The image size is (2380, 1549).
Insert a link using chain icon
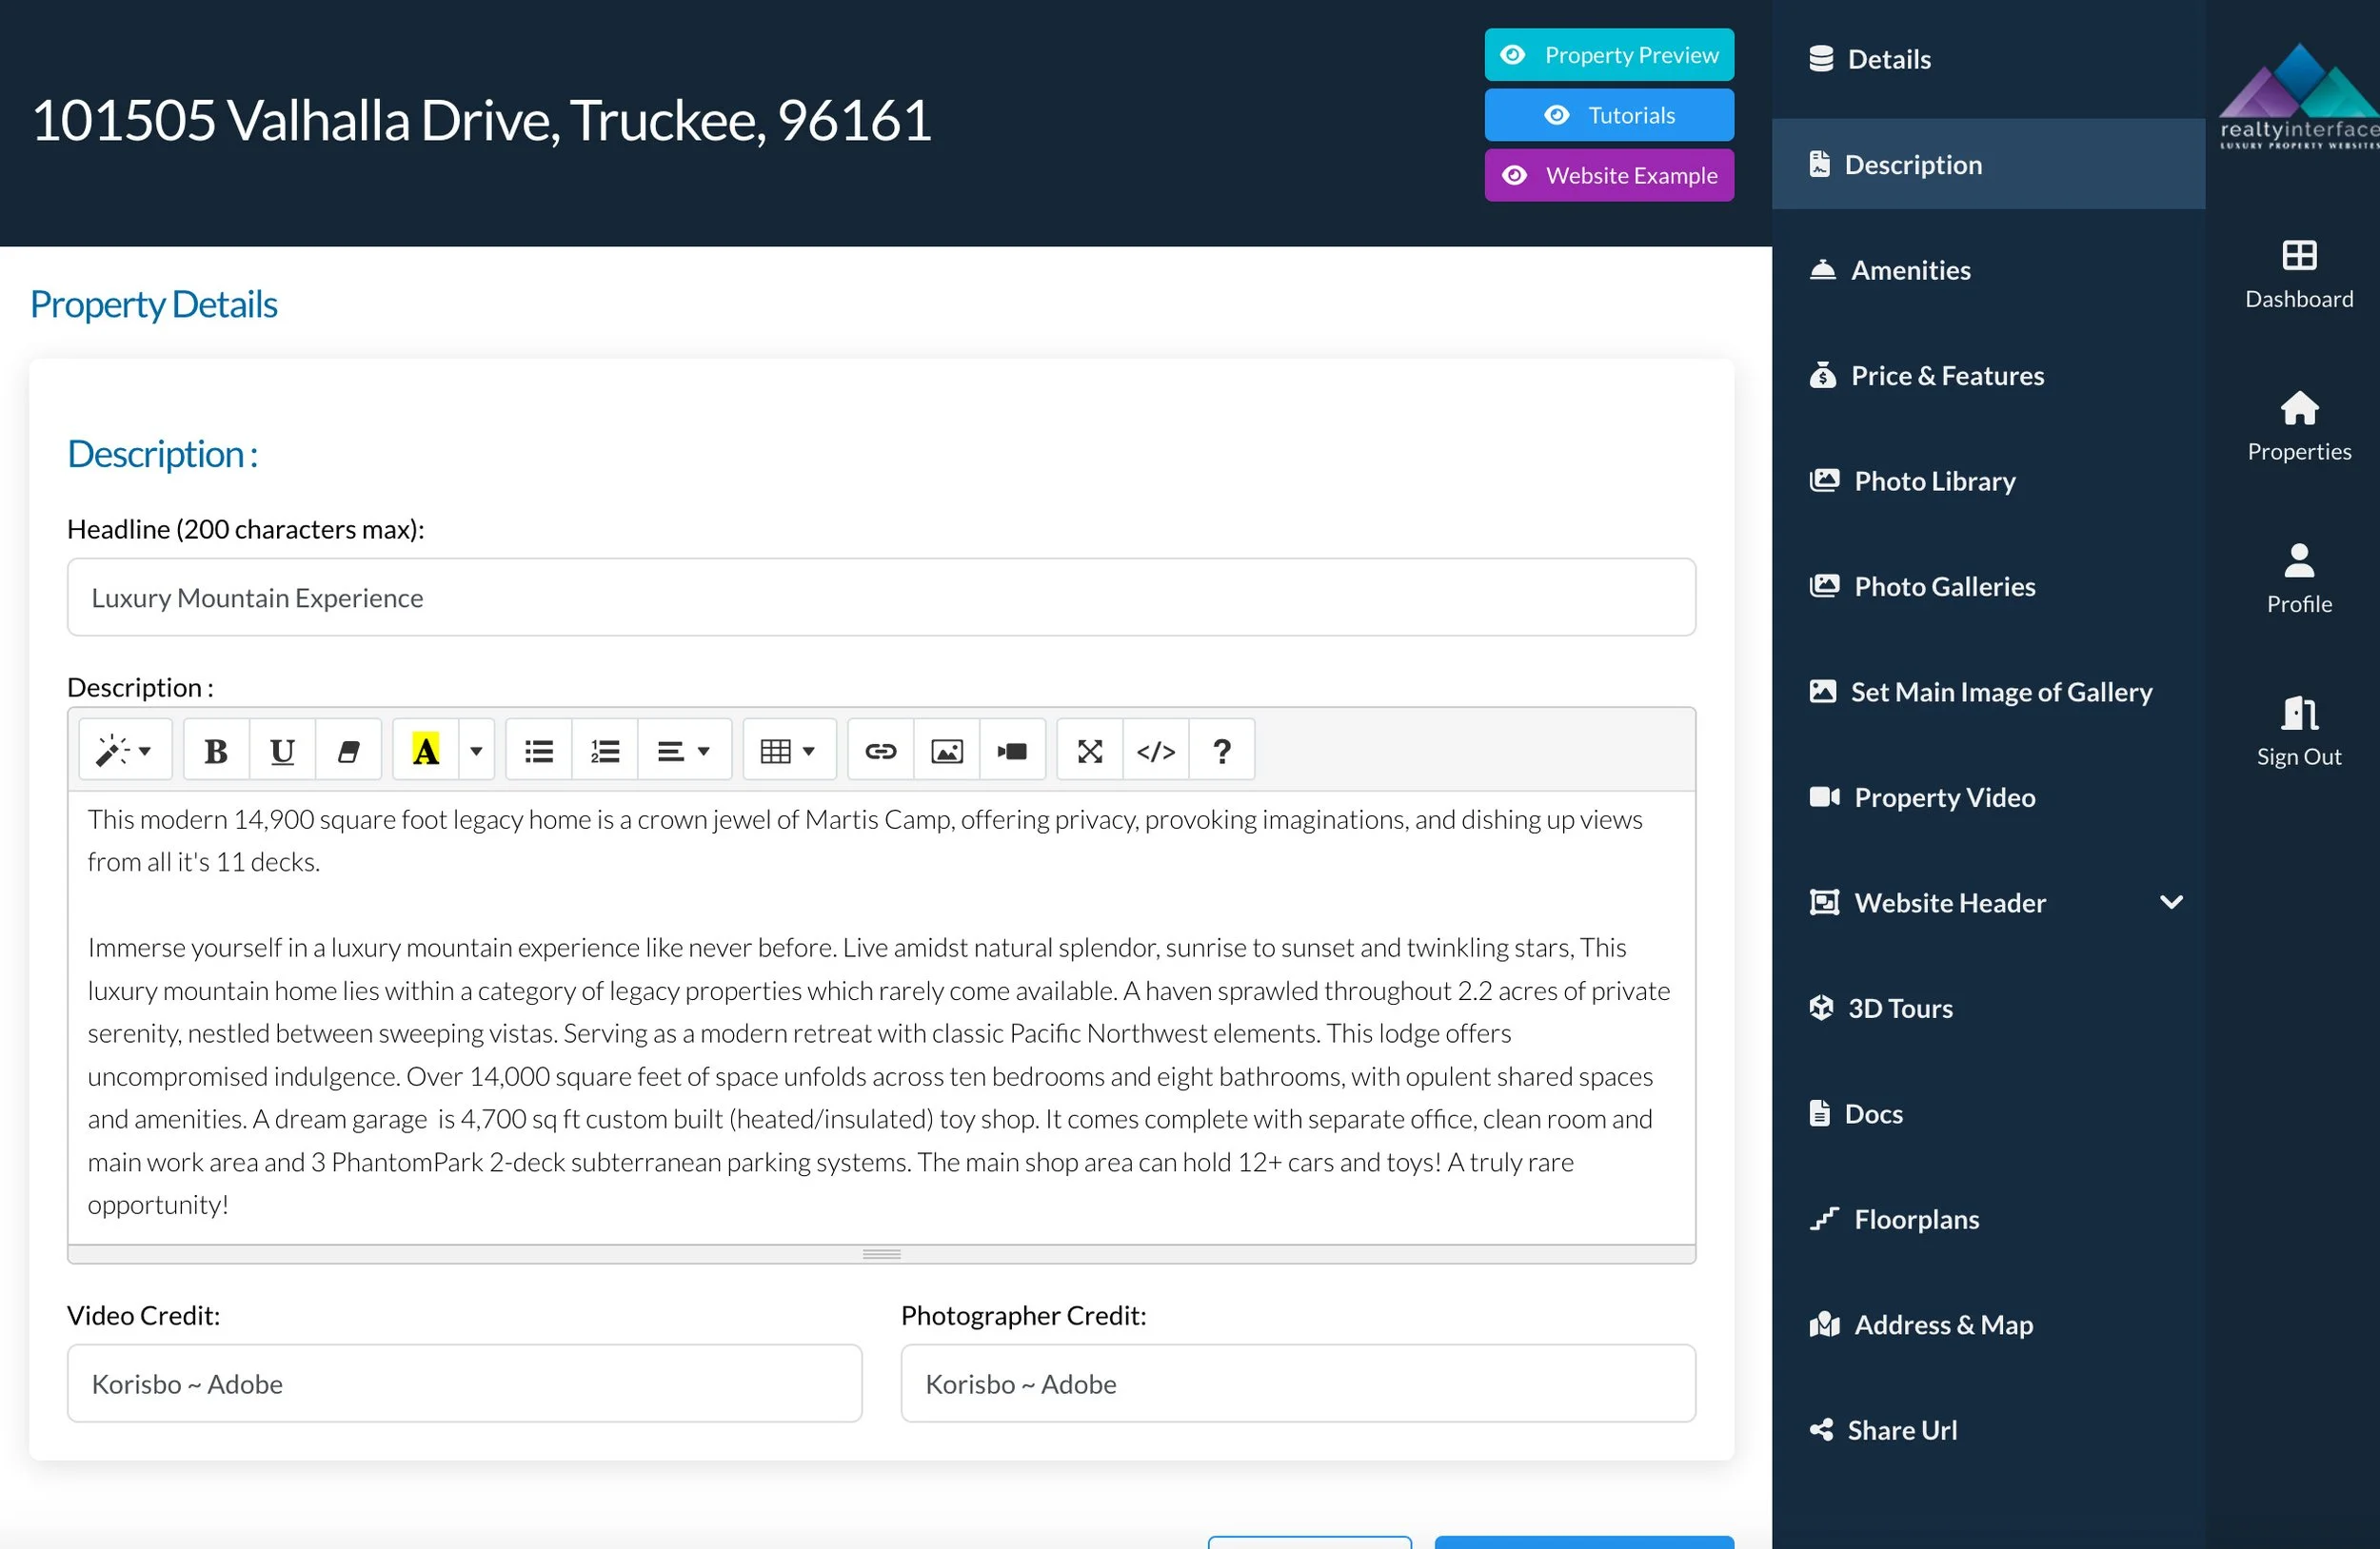coord(880,751)
